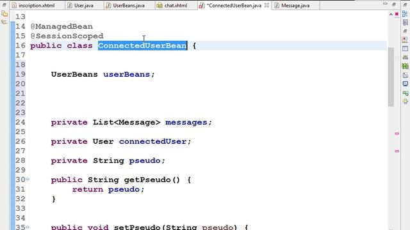Open the Console view monitor icon
The height and width of the screenshot is (230, 410).
405,84
